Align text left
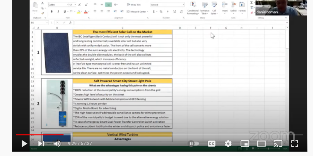 [95, 12]
